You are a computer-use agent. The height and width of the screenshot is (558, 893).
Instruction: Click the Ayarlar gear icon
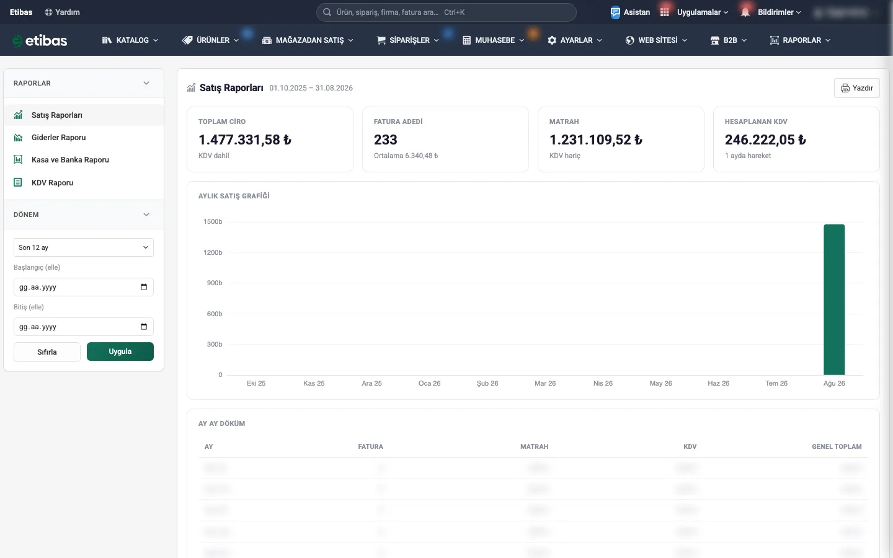pyautogui.click(x=552, y=40)
